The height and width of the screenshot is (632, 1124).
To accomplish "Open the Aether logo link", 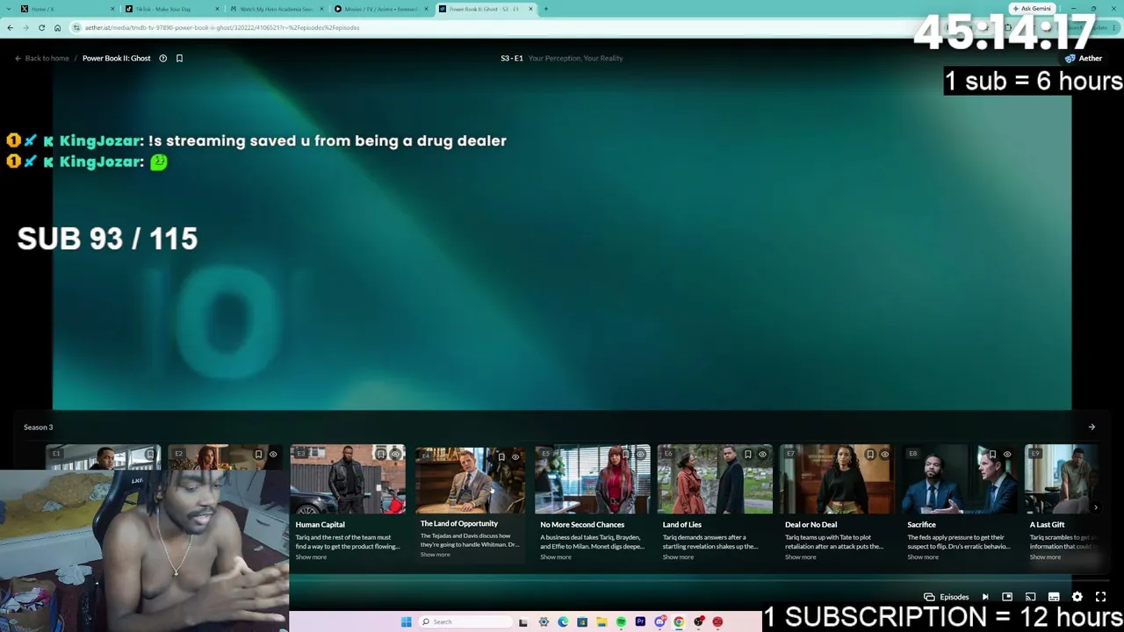I will coord(1084,58).
